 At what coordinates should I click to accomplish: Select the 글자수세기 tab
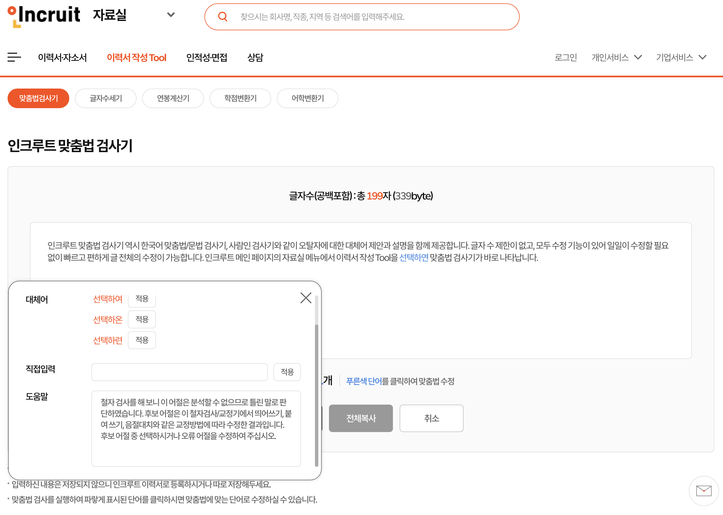click(106, 98)
